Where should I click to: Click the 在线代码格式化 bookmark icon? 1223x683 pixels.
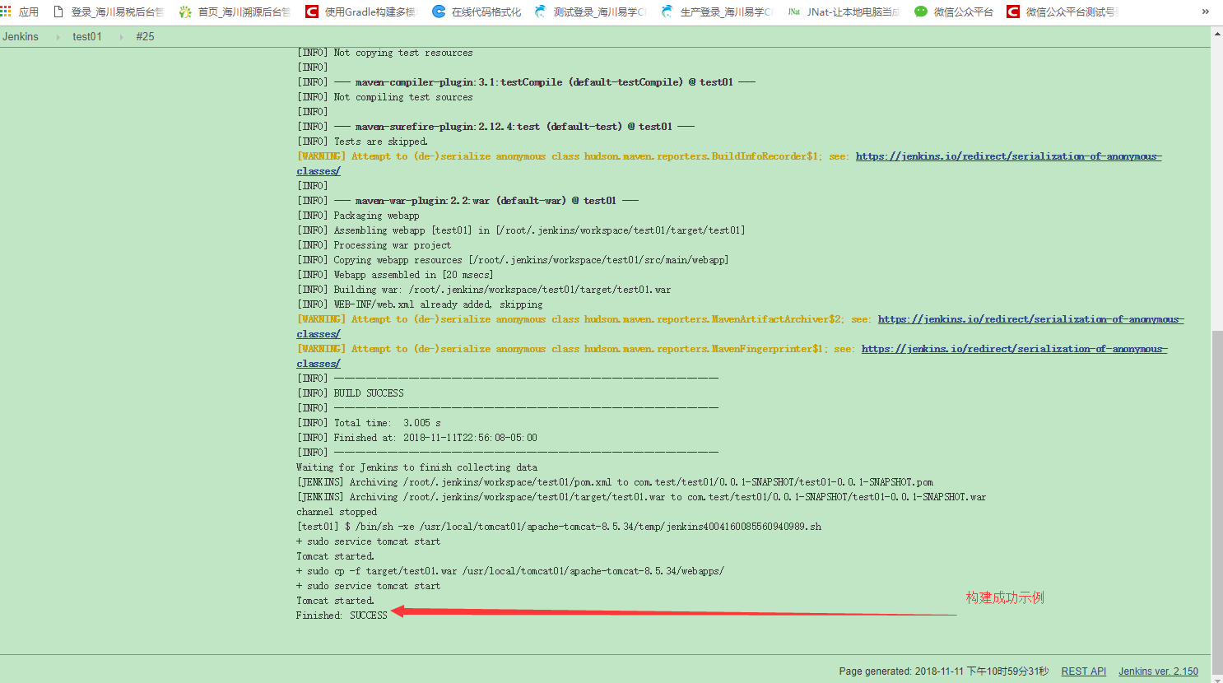(439, 12)
